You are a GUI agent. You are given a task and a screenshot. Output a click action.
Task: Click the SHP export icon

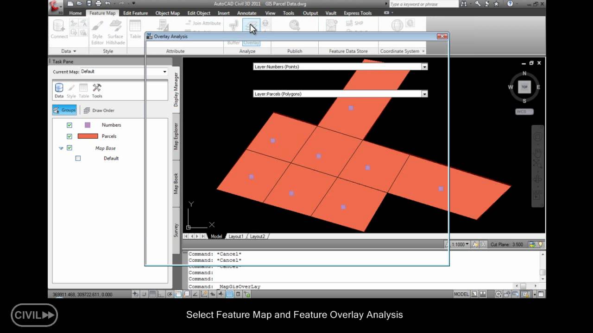coord(354,23)
